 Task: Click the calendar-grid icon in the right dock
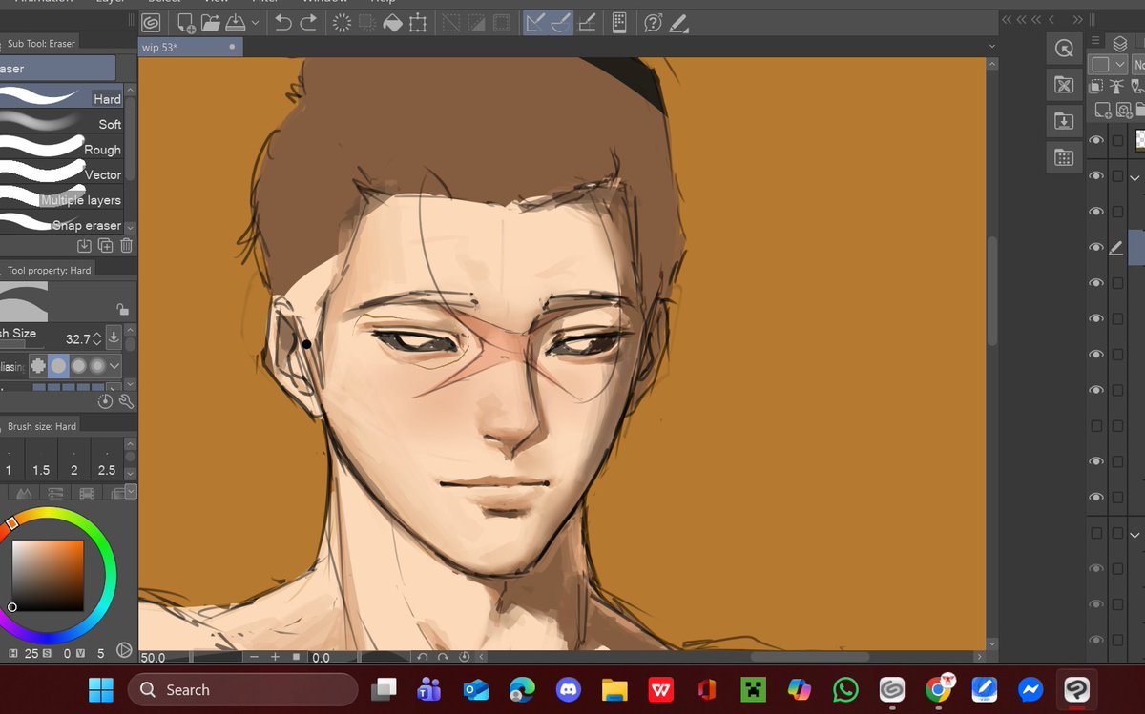pyautogui.click(x=1064, y=157)
